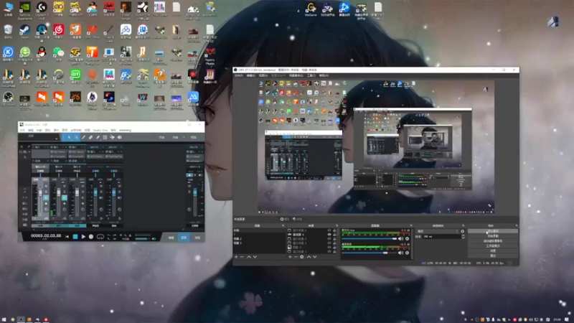Screen dimensions: 574x323
Task: Click Start Streaming button in OBS Controls
Action: tap(493, 231)
